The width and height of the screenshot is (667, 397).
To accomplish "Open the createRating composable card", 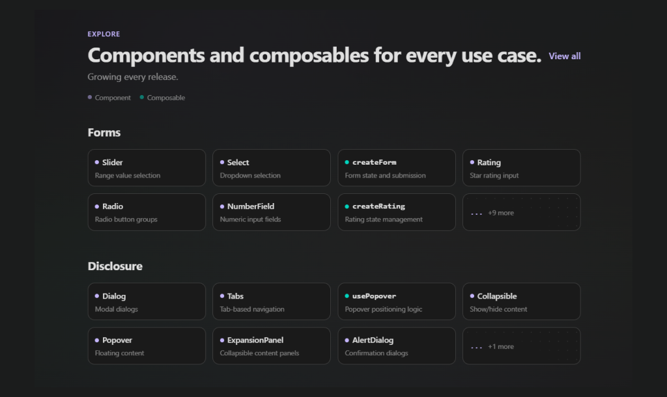I will (397, 212).
